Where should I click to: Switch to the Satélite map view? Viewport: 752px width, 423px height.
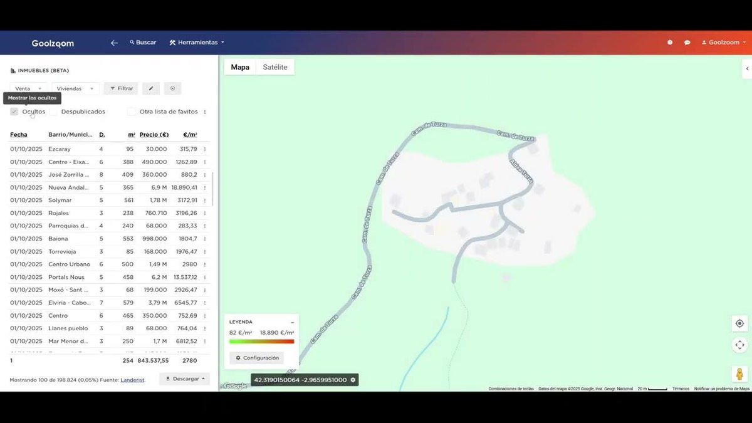tap(275, 67)
